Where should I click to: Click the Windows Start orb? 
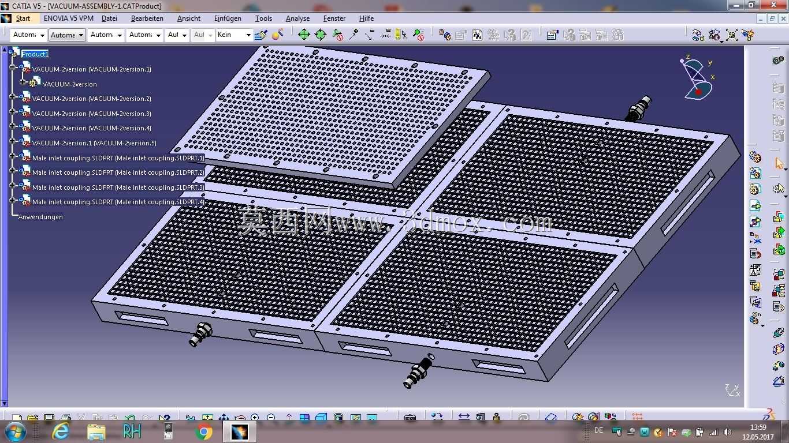point(14,431)
